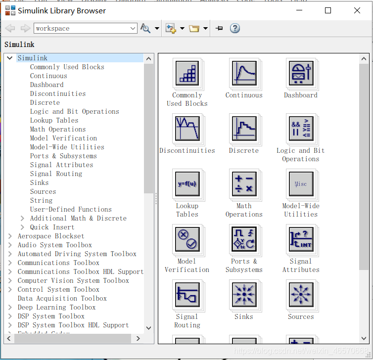Select Math Operations in the tree
The height and width of the screenshot is (360, 373).
(x=58, y=129)
